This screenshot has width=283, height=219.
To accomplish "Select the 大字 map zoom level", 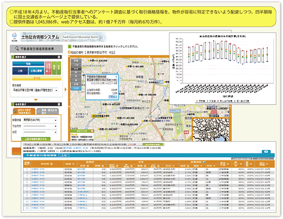I will click(76, 69).
